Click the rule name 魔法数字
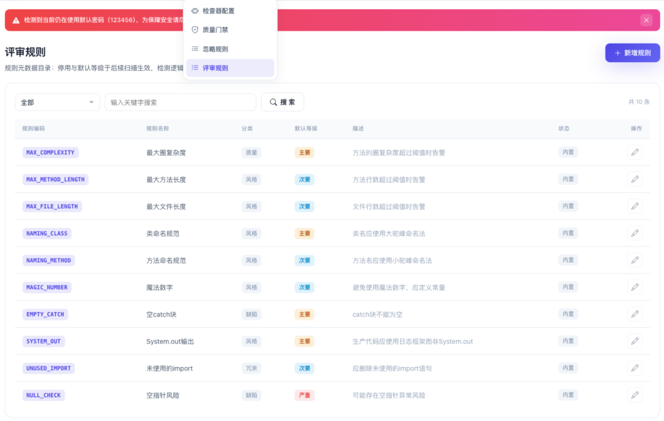The image size is (664, 421). pyautogui.click(x=160, y=287)
